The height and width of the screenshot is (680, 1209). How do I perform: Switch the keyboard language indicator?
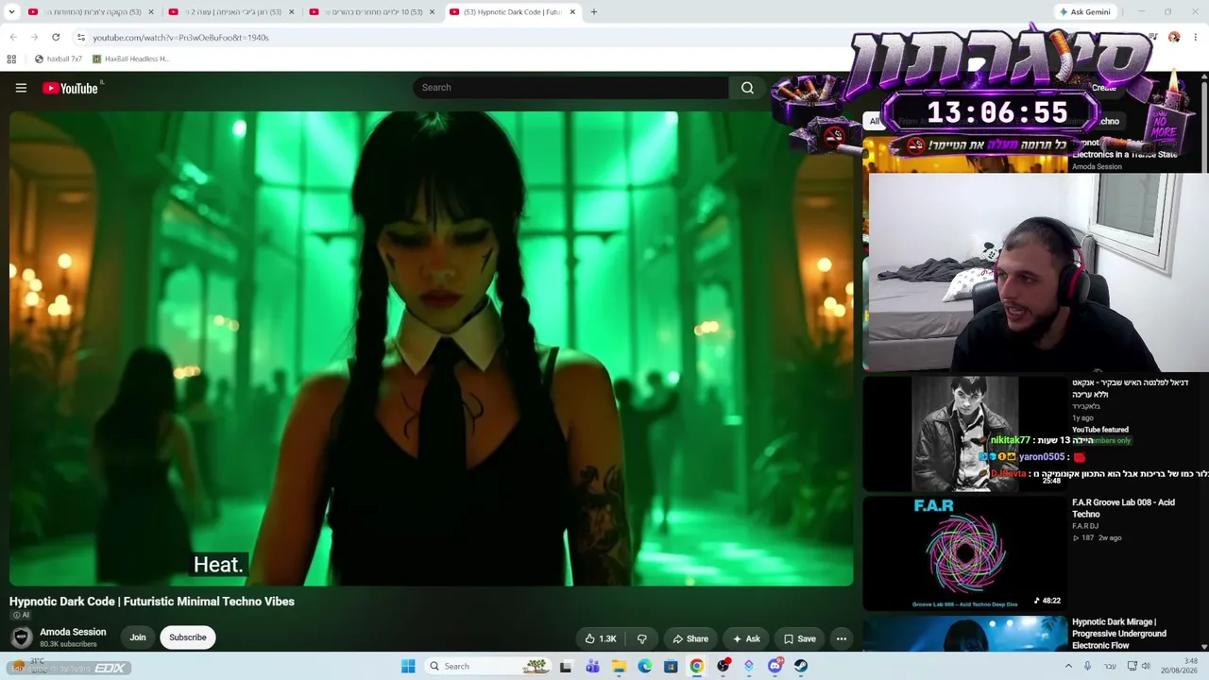coord(1109,667)
